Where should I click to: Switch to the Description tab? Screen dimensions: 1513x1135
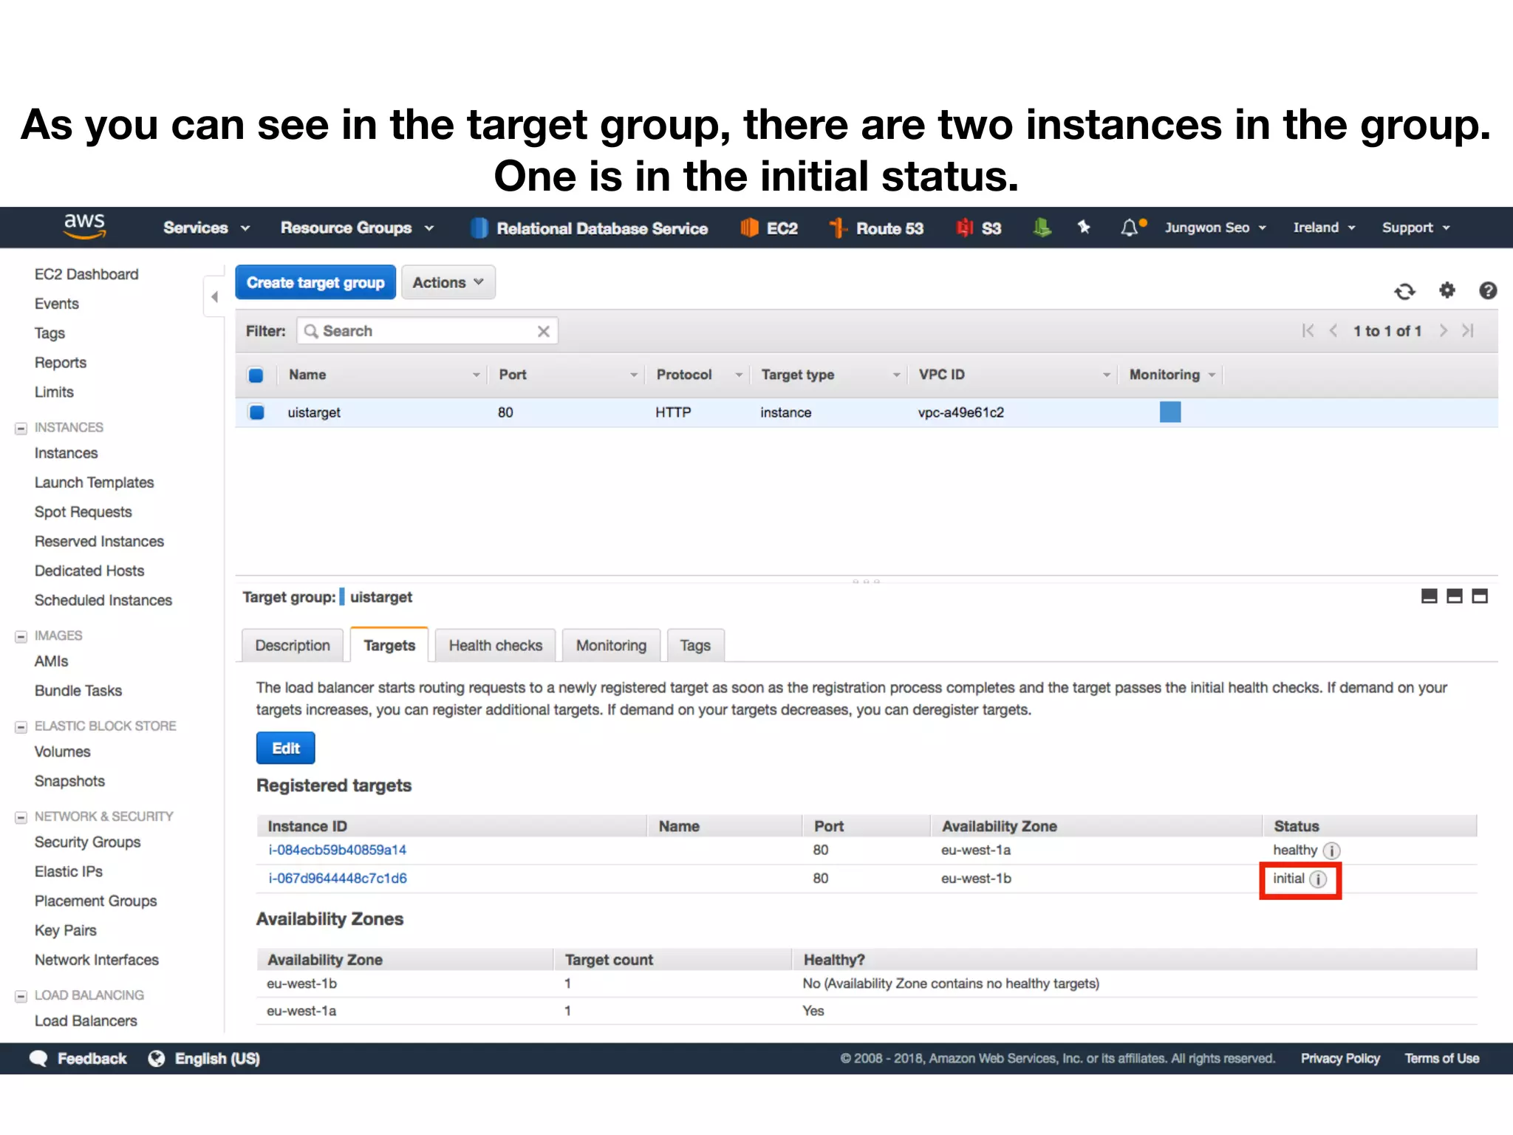(293, 646)
